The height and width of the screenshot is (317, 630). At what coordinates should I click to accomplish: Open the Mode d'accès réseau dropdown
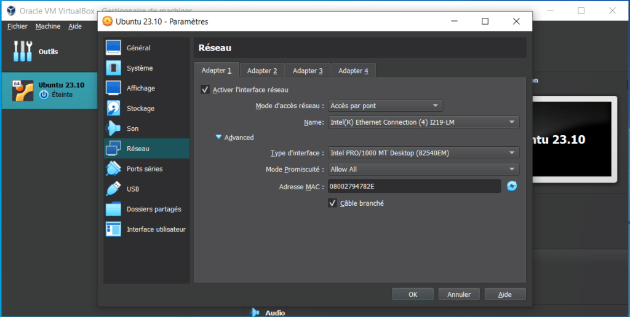[x=385, y=106]
